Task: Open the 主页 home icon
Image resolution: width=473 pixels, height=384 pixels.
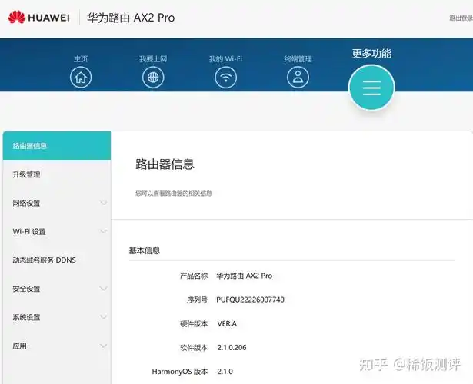Action: tap(81, 78)
